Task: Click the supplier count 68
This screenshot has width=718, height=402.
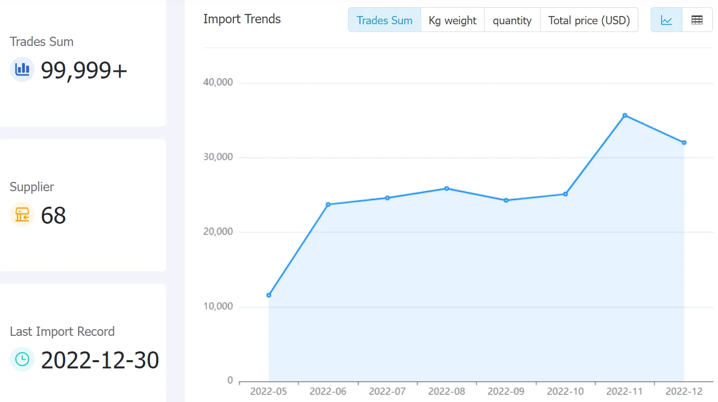Action: [53, 215]
